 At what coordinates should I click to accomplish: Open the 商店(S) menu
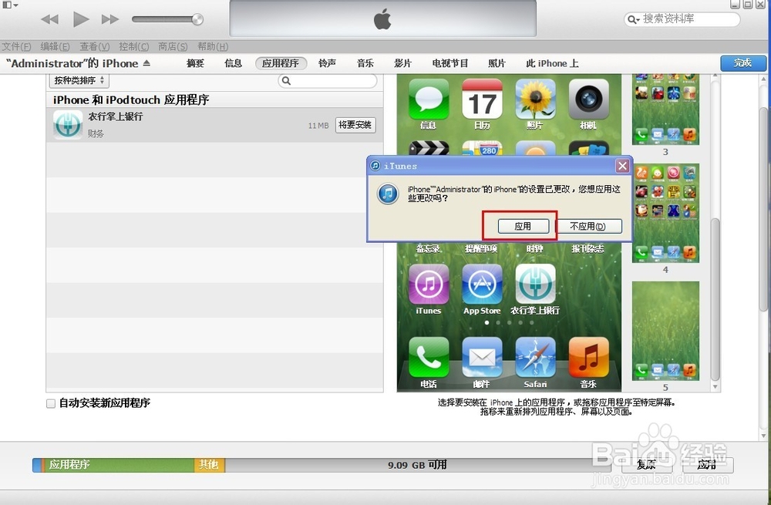click(x=173, y=47)
